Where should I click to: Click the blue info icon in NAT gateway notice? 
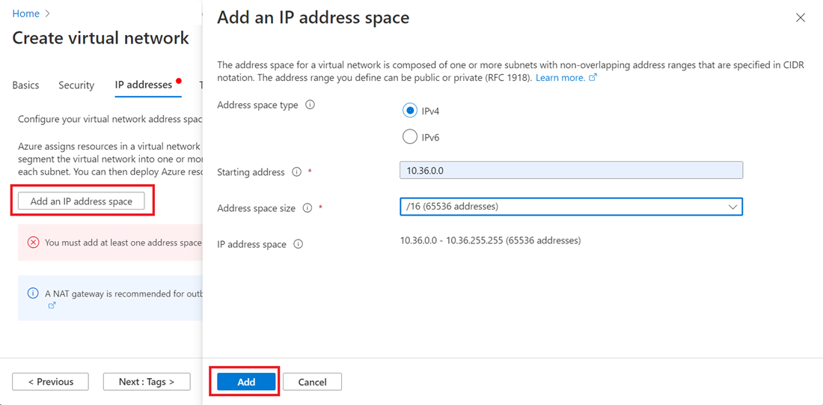click(33, 293)
